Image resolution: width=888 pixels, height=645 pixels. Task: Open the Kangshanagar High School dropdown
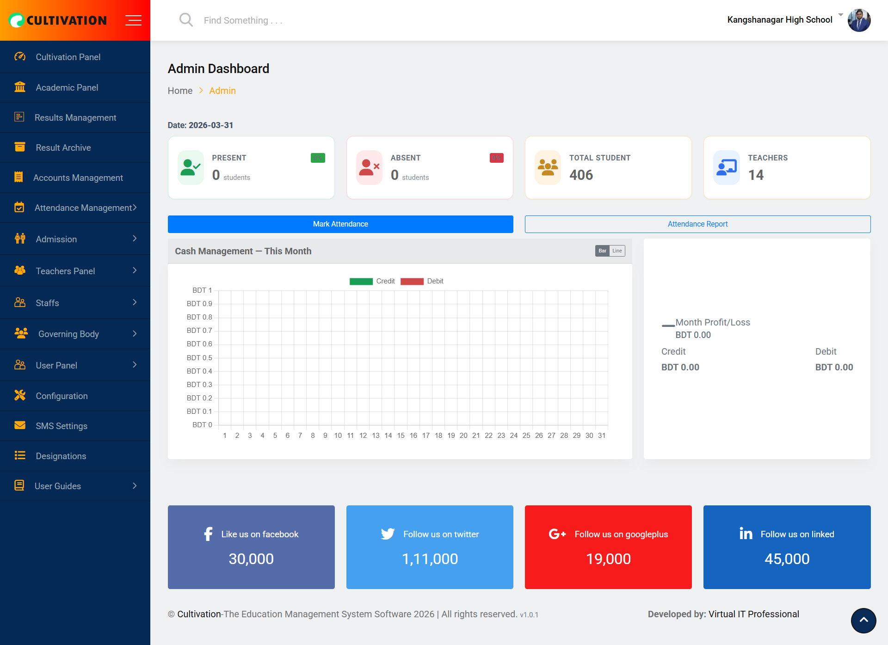[x=780, y=19]
